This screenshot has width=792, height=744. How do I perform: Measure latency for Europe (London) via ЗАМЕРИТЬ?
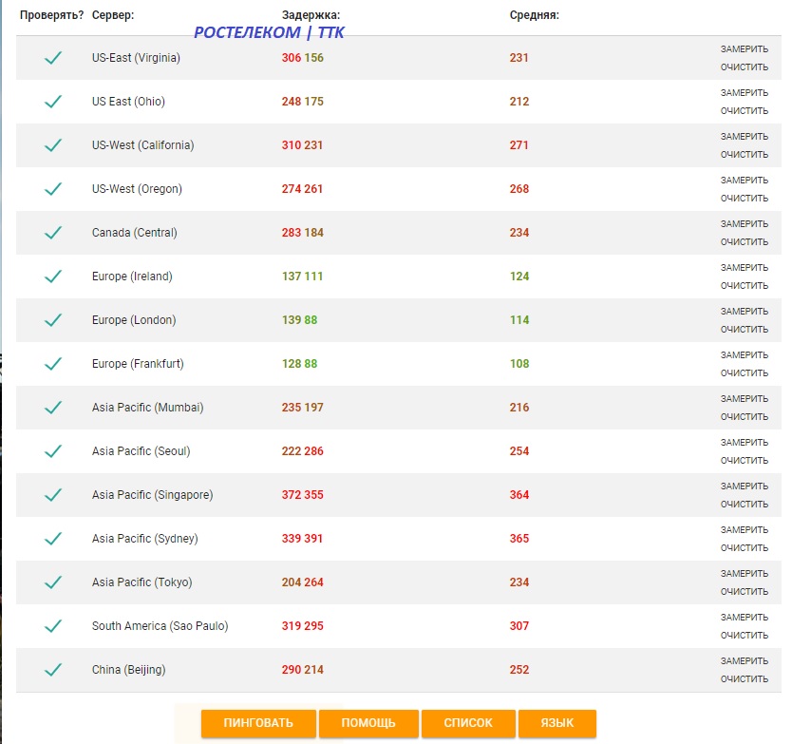(744, 312)
